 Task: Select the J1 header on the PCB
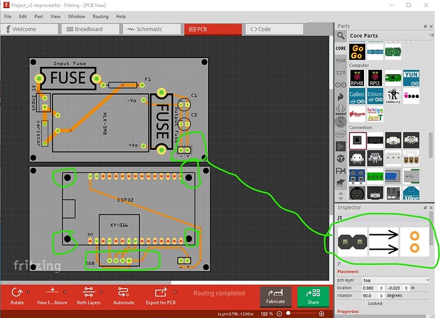pyautogui.click(x=185, y=150)
